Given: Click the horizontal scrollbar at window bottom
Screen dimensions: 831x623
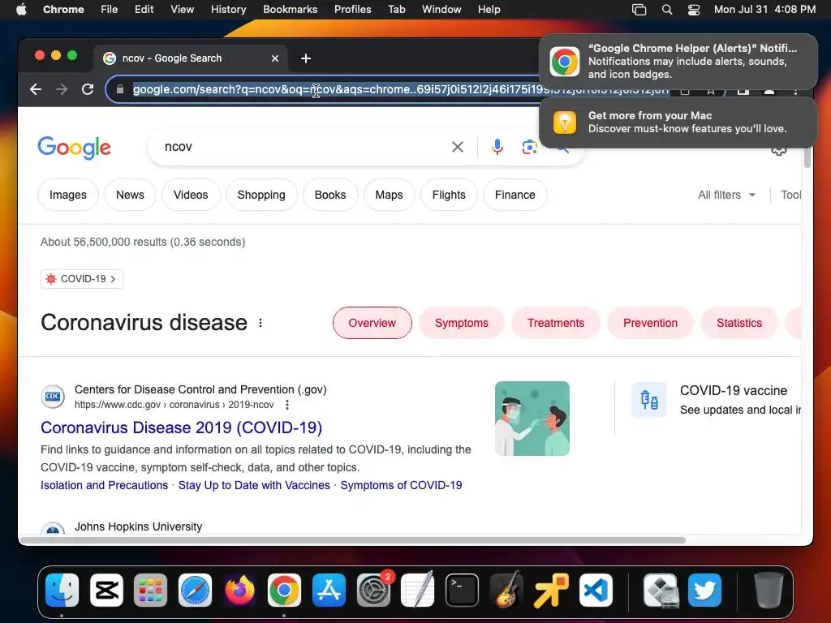Looking at the screenshot, I should 353,540.
